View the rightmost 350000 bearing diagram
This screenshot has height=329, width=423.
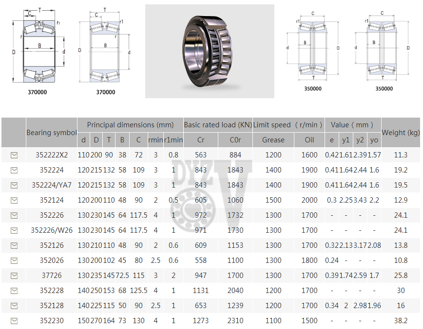pos(384,49)
